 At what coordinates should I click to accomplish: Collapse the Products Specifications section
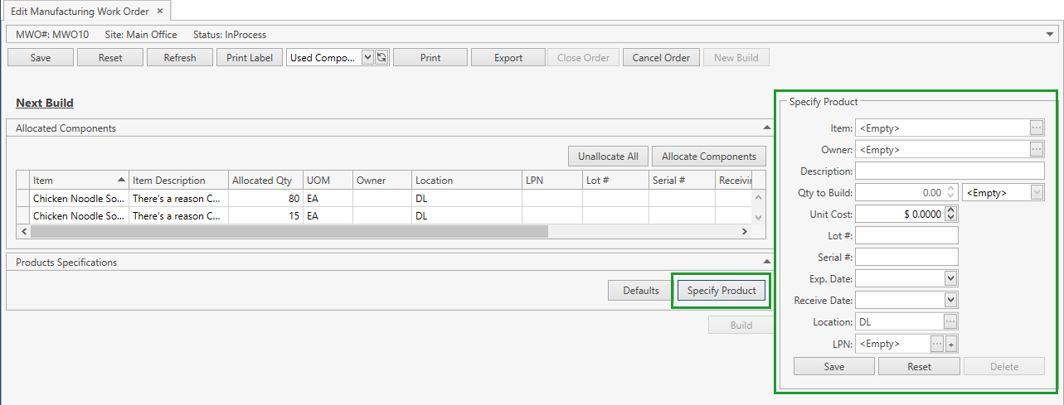[766, 263]
